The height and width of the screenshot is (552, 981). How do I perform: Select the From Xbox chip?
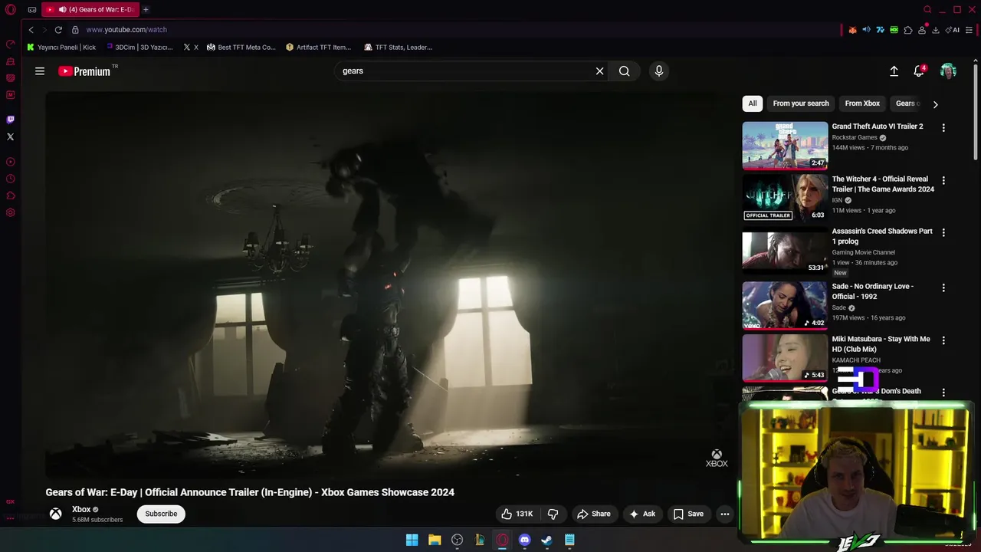point(862,103)
